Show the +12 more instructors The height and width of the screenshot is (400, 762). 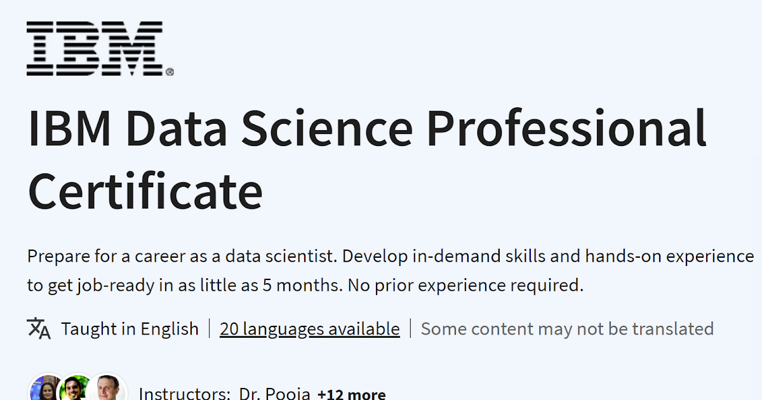coord(351,394)
